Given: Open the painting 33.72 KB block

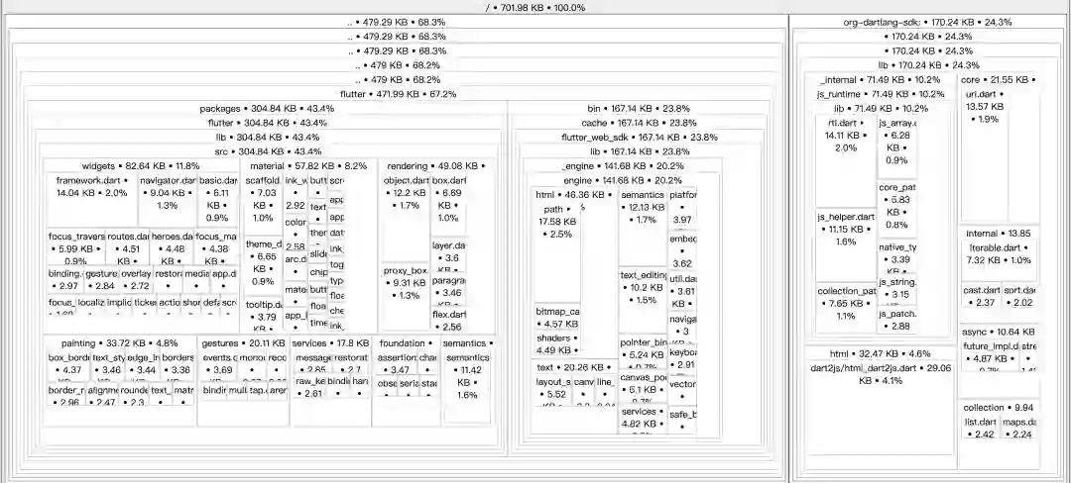Looking at the screenshot, I should pos(120,343).
